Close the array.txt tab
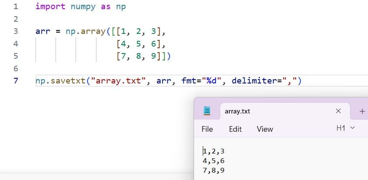 pos(338,111)
